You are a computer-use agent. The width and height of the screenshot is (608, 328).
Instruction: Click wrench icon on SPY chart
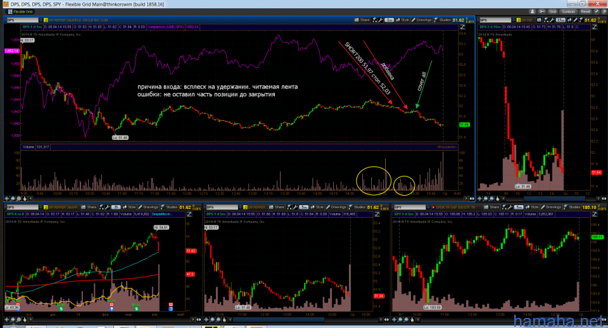pyautogui.click(x=510, y=207)
